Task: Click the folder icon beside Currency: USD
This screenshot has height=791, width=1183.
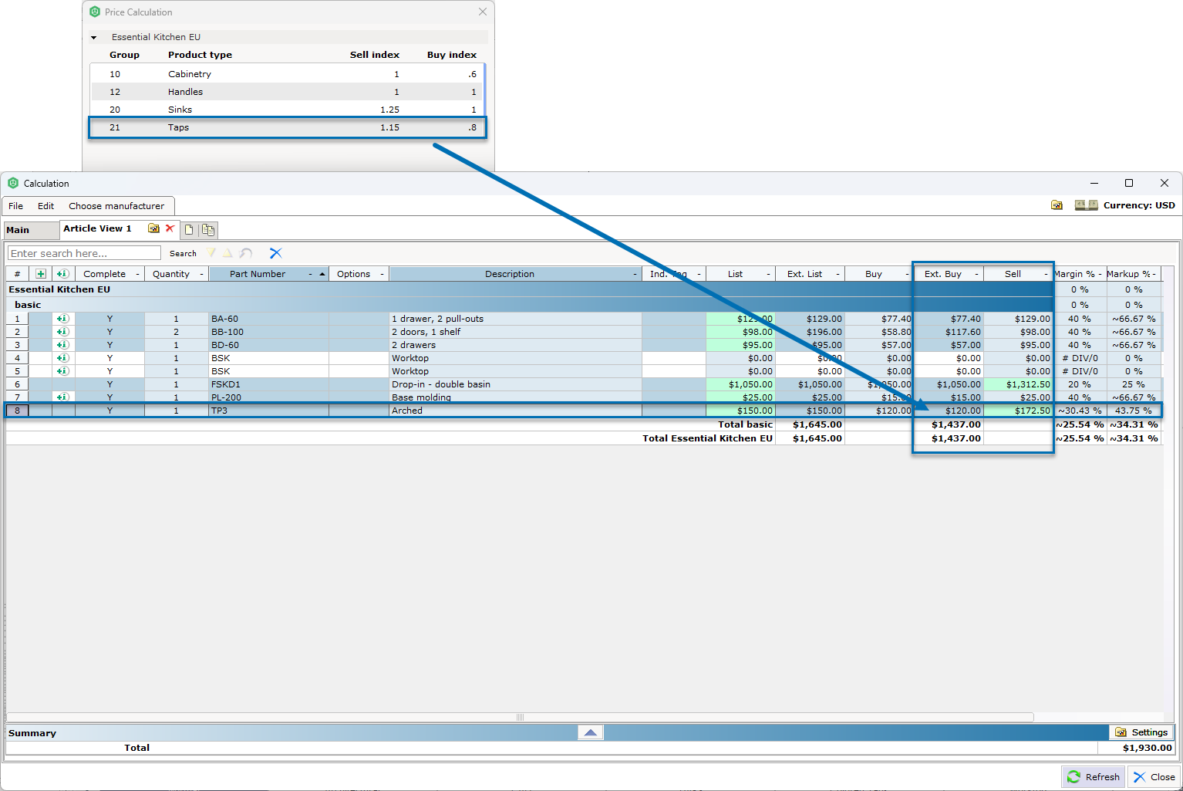Action: click(1056, 205)
